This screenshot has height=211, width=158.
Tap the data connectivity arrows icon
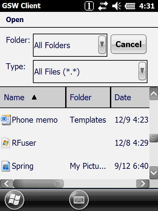103,6
